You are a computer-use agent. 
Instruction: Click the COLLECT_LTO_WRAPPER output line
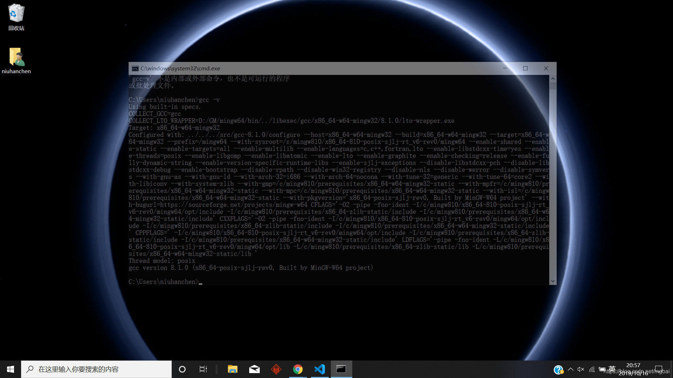(x=292, y=121)
